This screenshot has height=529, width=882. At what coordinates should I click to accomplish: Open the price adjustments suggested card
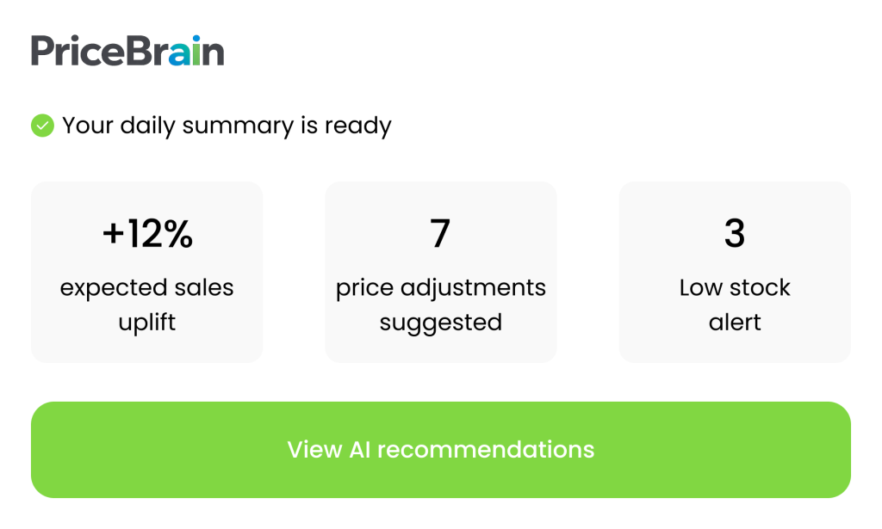[440, 272]
